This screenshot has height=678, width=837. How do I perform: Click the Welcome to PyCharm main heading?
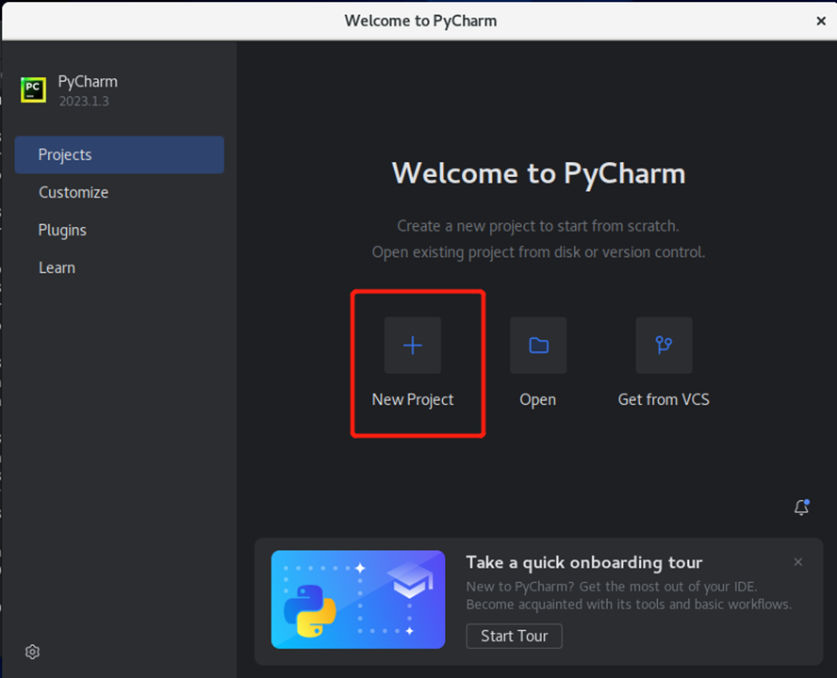click(x=538, y=173)
